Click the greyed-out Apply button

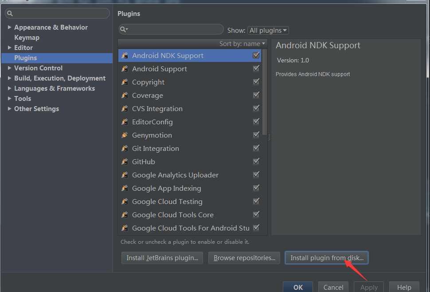[x=369, y=287]
